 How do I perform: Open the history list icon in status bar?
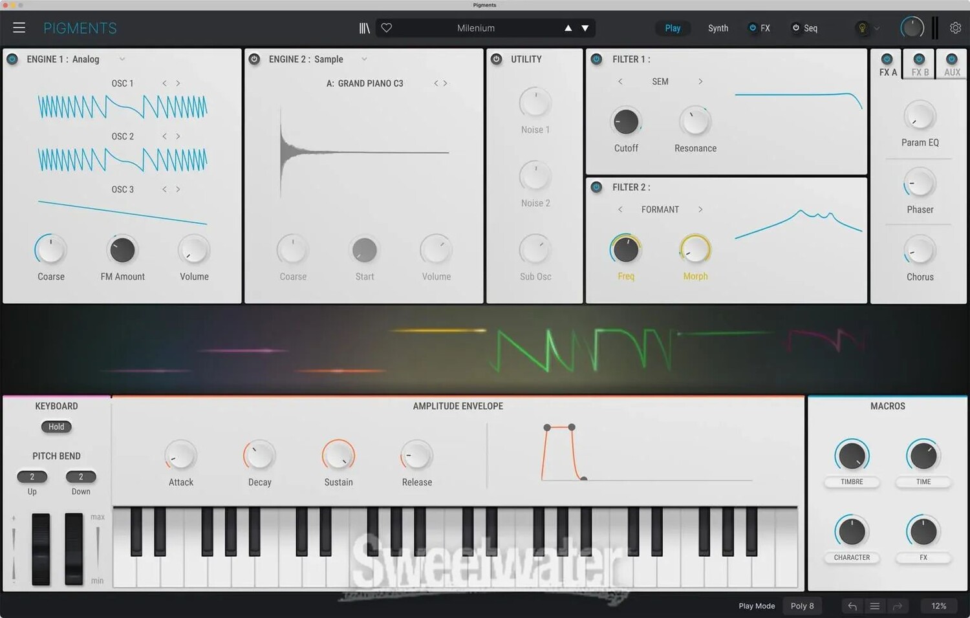point(874,606)
